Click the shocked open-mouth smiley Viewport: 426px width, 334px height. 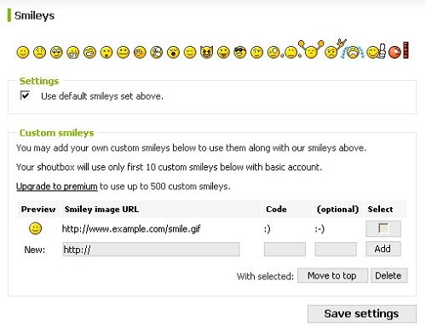173,52
